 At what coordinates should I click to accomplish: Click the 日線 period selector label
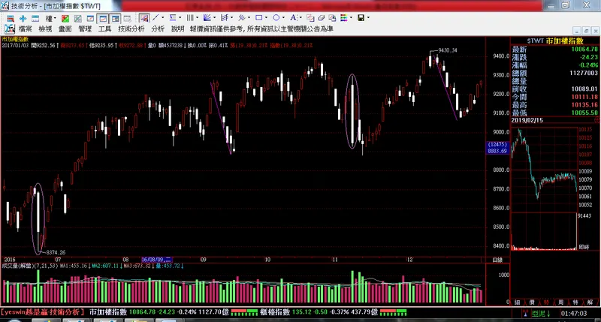pos(497,260)
